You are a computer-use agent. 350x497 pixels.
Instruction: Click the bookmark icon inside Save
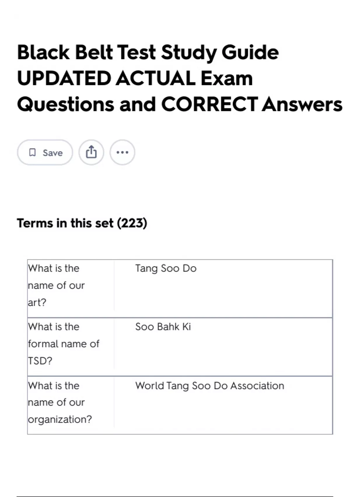tap(32, 152)
